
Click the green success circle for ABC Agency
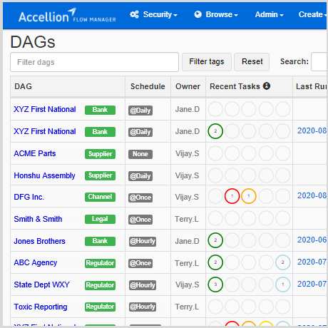pos(215,262)
